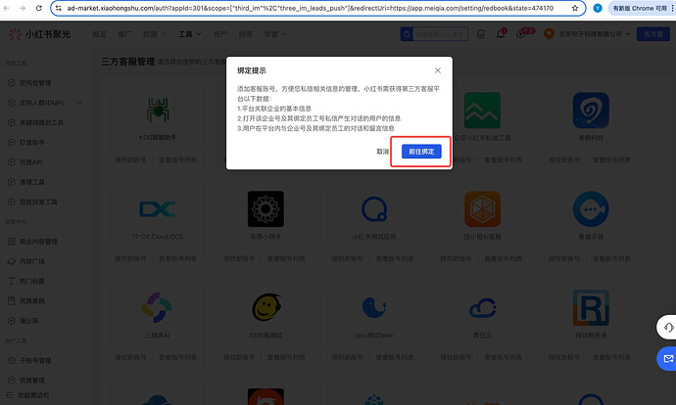Open the 概览 nav item

(x=99, y=34)
